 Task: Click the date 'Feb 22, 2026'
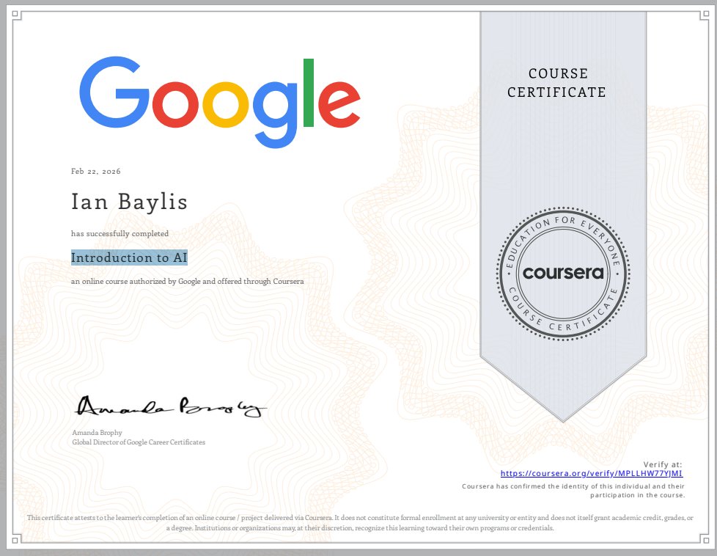(96, 171)
